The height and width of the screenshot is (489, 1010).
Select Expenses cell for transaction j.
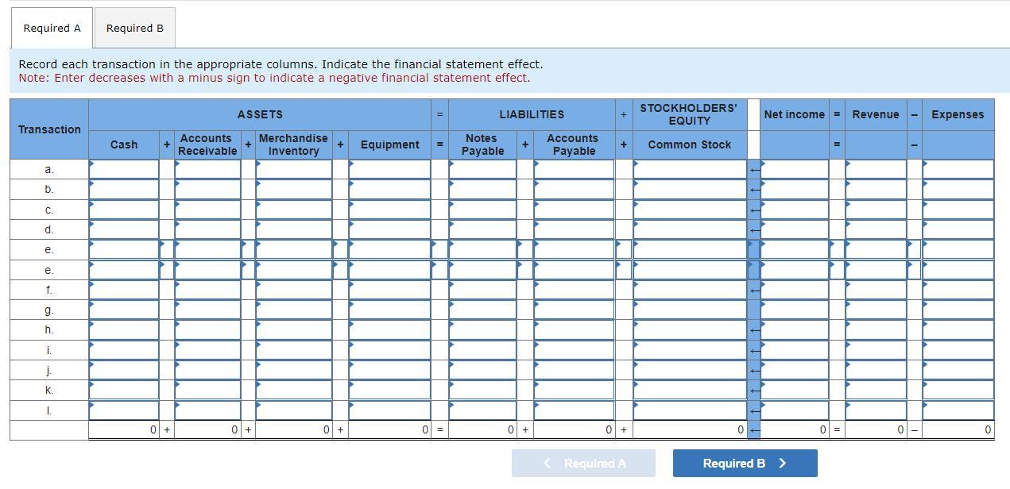pos(958,370)
